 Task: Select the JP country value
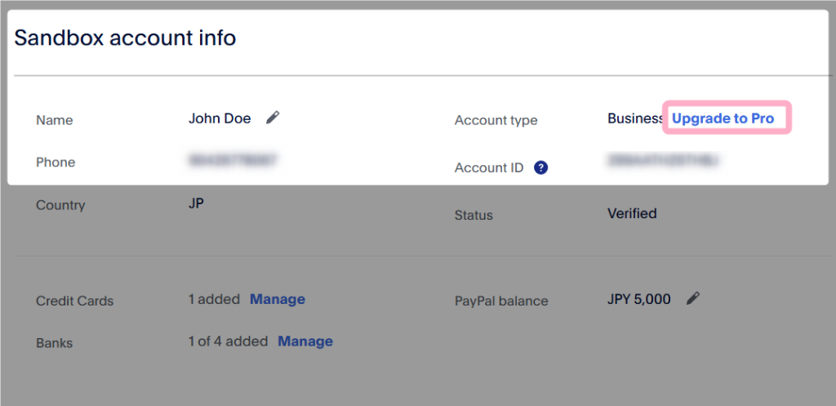pos(196,203)
